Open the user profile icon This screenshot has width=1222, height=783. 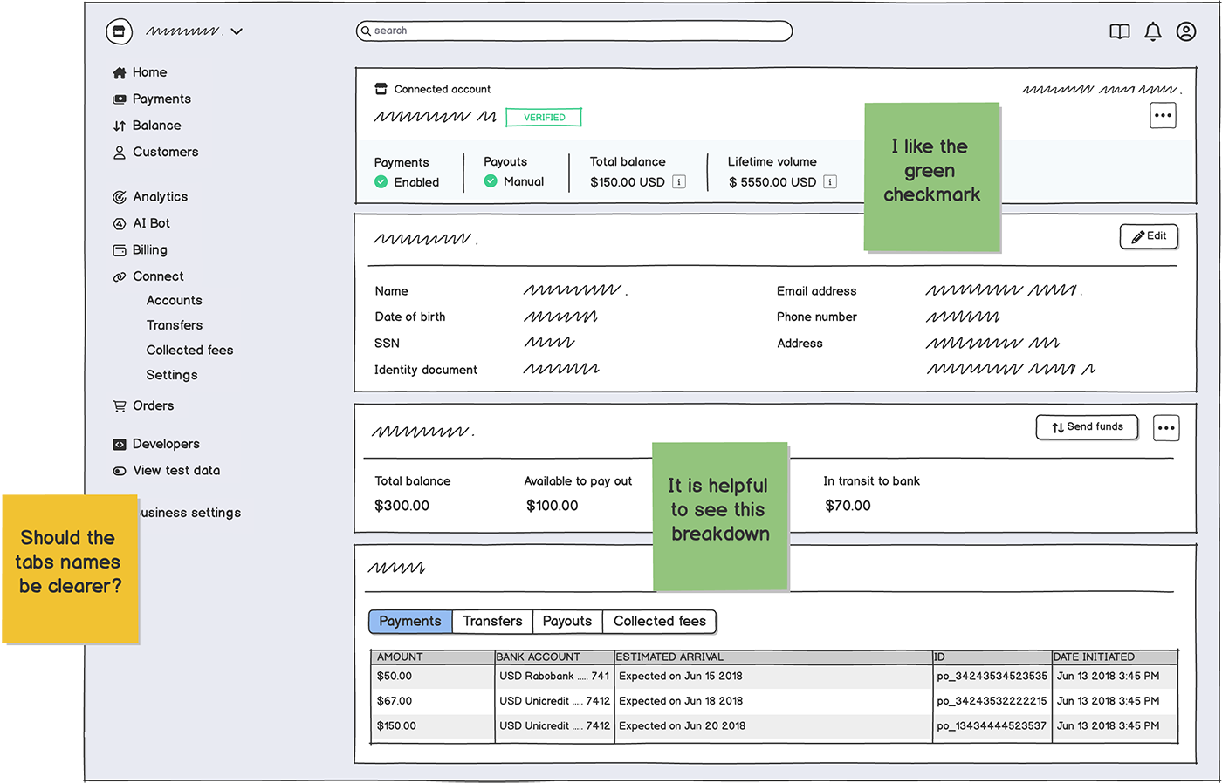[1185, 31]
